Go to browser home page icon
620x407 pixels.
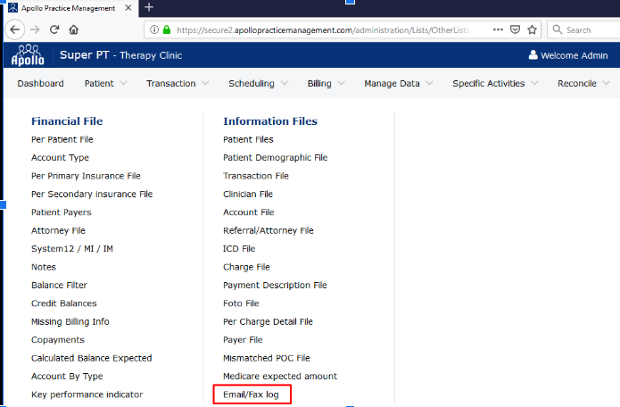point(74,29)
